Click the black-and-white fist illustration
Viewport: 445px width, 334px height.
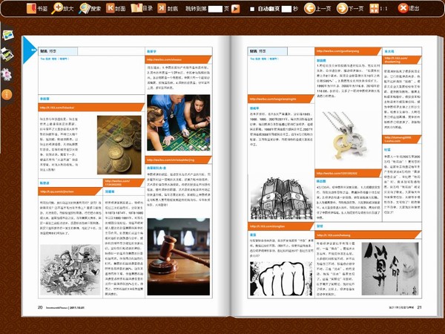tap(281, 279)
